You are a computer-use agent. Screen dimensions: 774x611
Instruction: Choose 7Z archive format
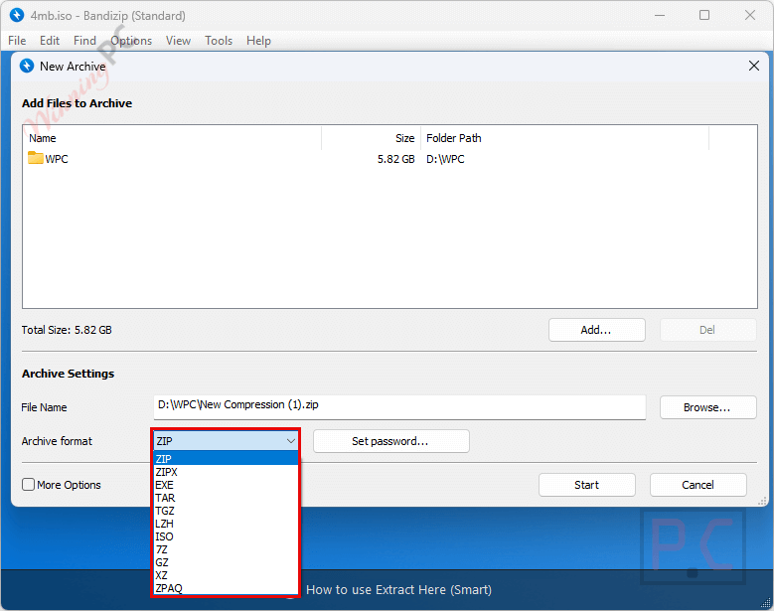[x=227, y=549]
